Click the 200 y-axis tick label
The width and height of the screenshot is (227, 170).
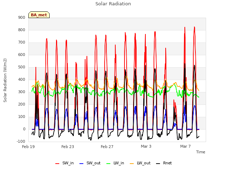pyautogui.click(x=22, y=104)
